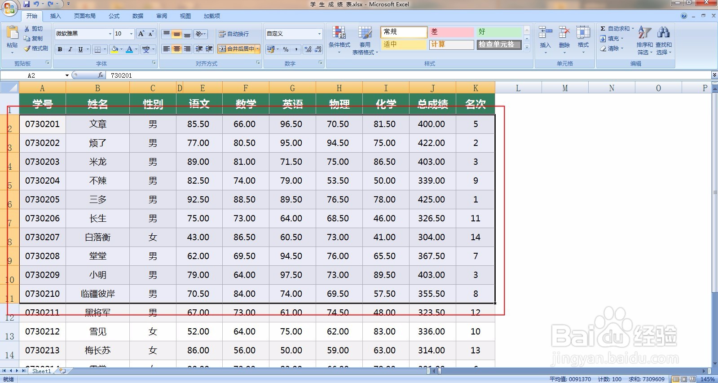Open the number format dropdown (自定义)

pyautogui.click(x=319, y=34)
